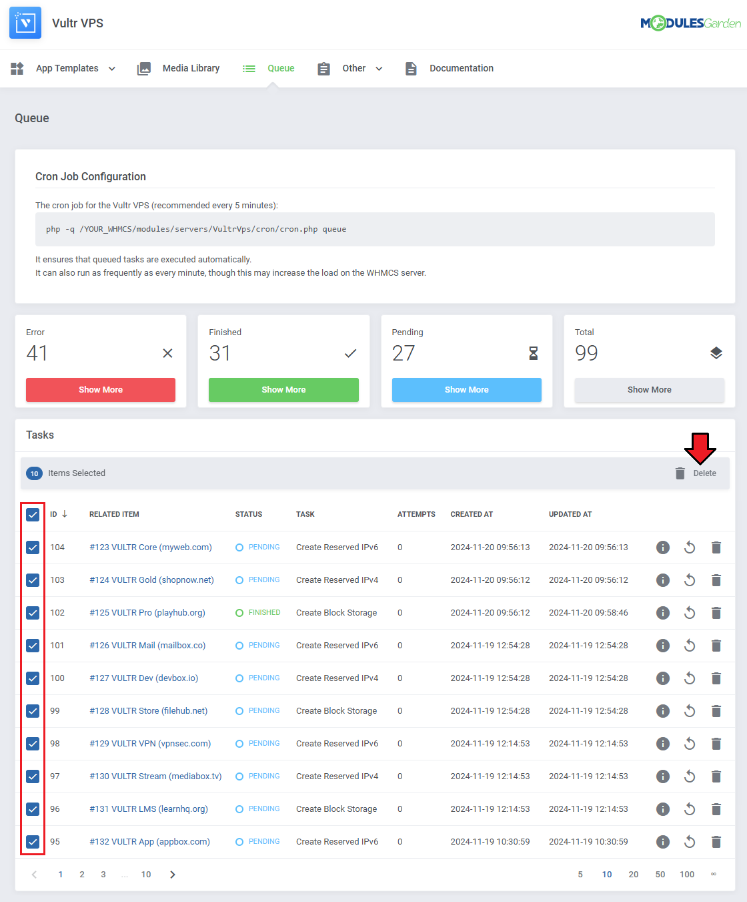Deselect task 95 checkbox

click(x=33, y=842)
